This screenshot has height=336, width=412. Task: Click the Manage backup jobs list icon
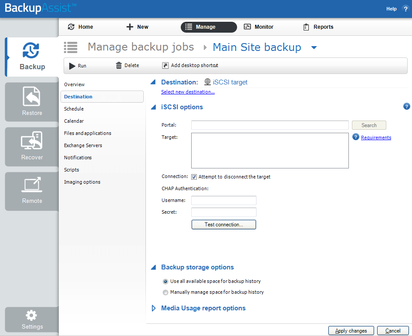(x=71, y=47)
